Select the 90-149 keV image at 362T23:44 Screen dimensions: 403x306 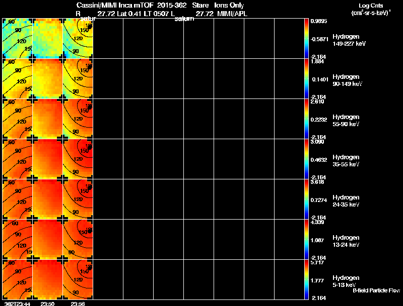pos(18,79)
